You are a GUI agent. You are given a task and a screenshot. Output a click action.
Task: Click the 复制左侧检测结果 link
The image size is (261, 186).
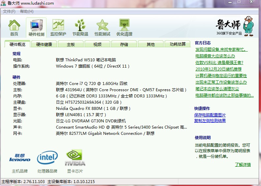pos(210,121)
